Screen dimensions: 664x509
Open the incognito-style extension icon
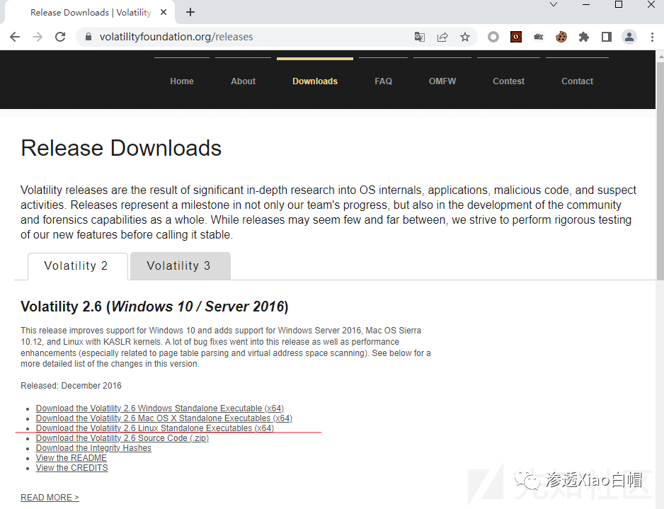tap(539, 37)
